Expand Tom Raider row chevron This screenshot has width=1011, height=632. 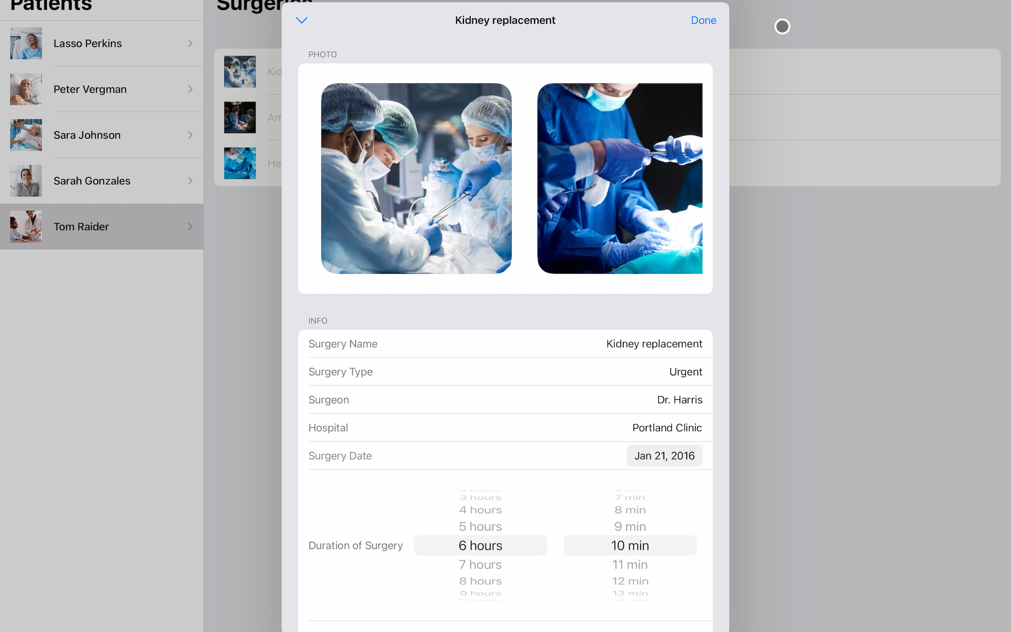tap(190, 227)
